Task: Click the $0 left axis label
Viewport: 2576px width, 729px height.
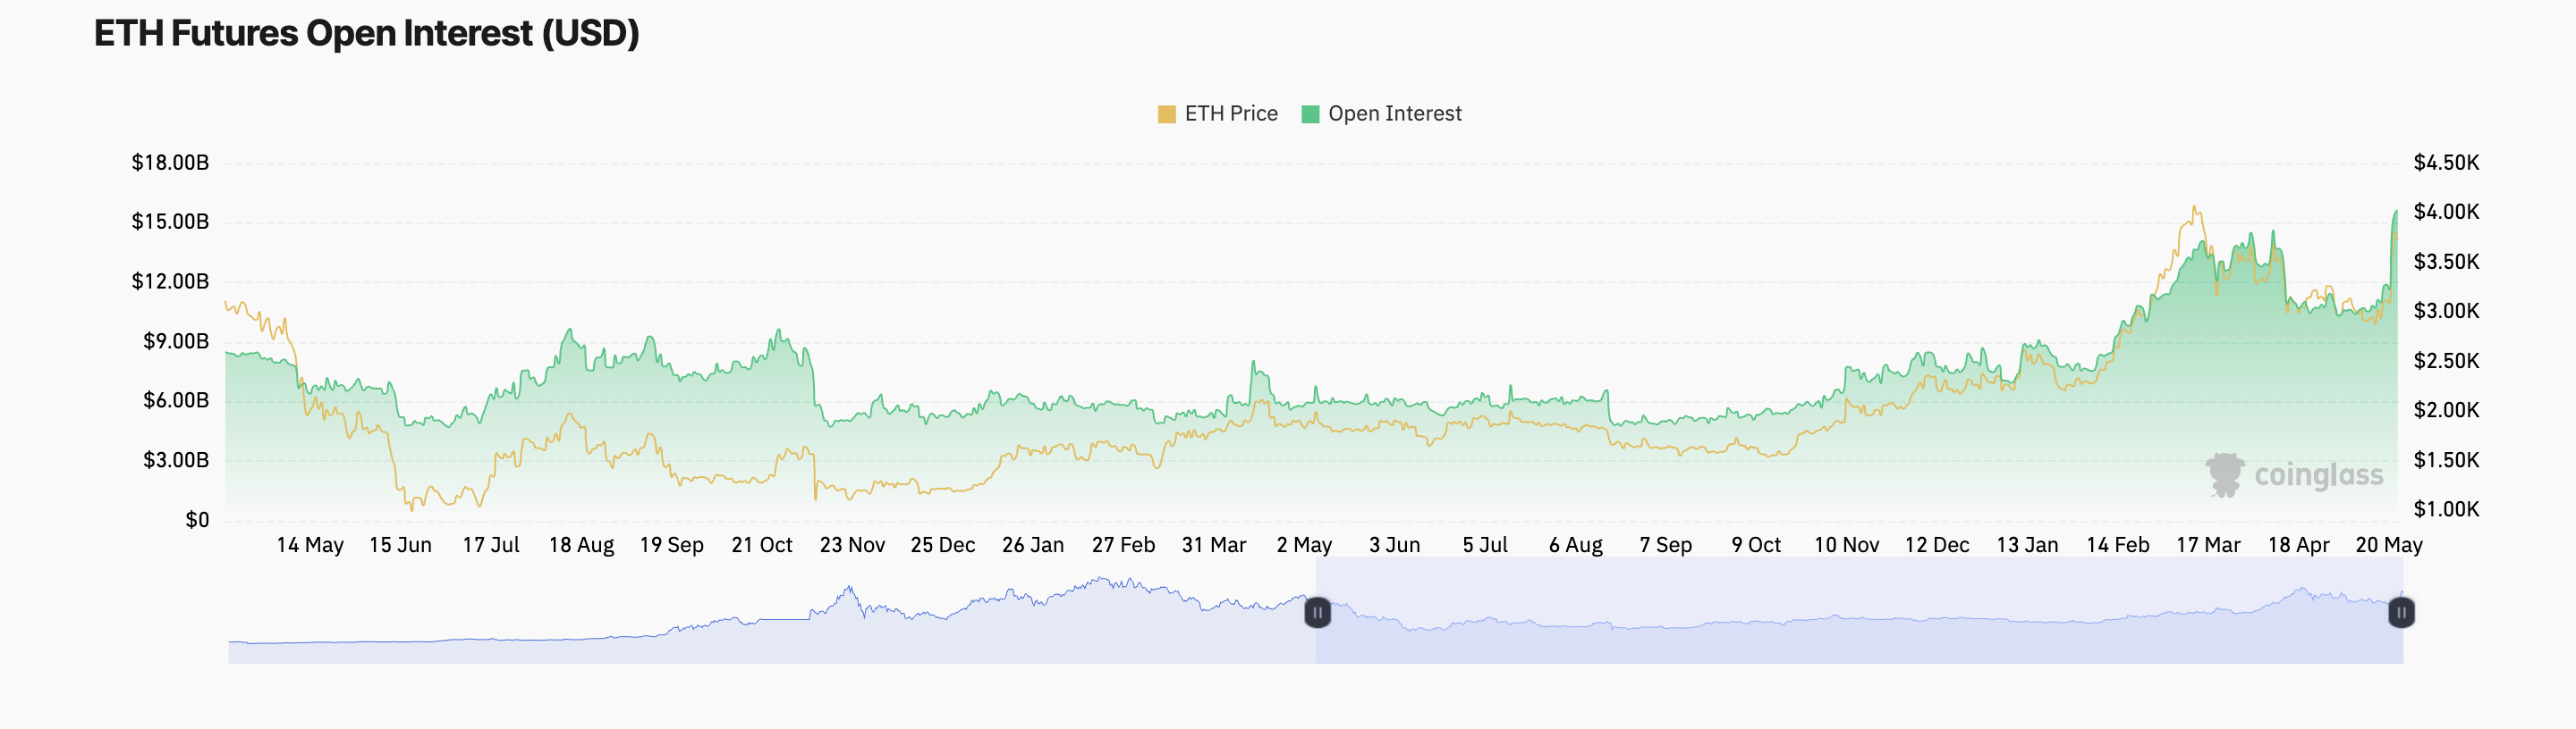Action: [x=197, y=520]
